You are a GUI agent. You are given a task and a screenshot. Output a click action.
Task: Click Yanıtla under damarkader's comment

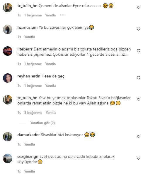(x=30, y=144)
